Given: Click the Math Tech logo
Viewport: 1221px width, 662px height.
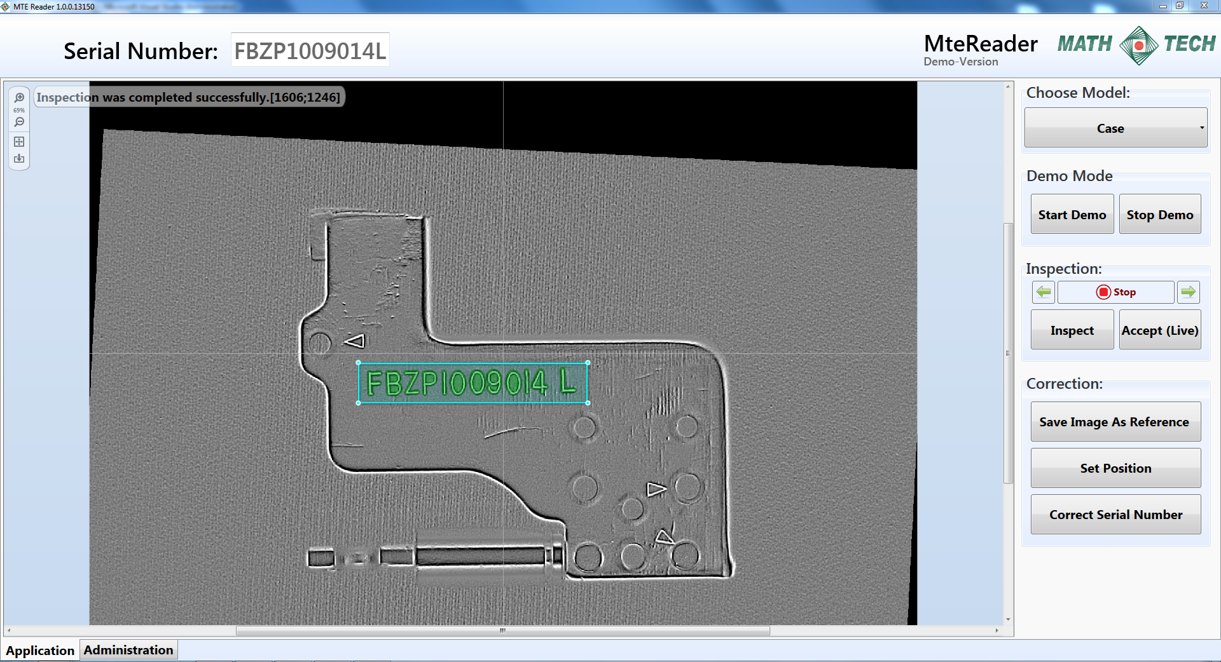Looking at the screenshot, I should coord(1136,44).
